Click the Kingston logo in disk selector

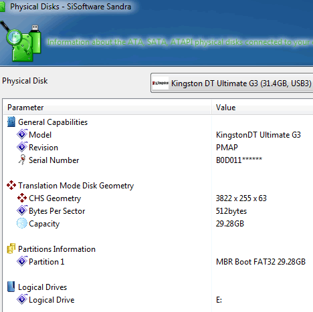[x=161, y=83]
